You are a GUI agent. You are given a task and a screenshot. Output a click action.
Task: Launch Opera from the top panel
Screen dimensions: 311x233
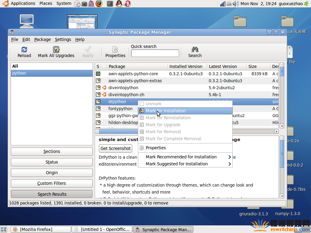(x=128, y=4)
